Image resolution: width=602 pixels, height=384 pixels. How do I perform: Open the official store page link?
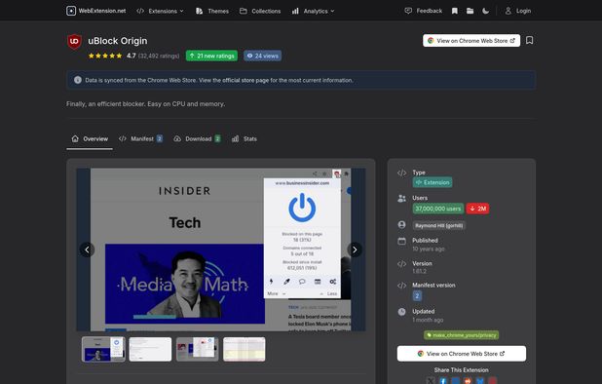click(245, 80)
